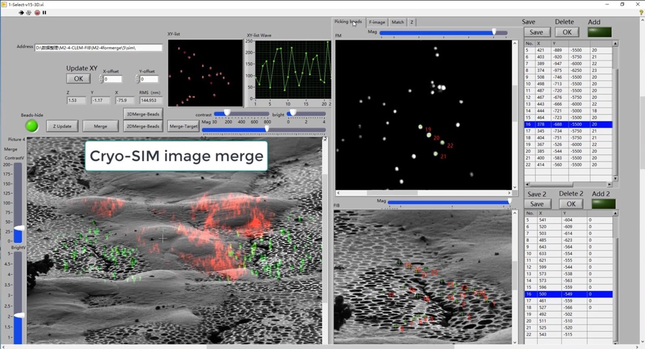Screen dimensions: 645x349
Task: Toggle the green Beads-hide LED
Action: pyautogui.click(x=32, y=126)
